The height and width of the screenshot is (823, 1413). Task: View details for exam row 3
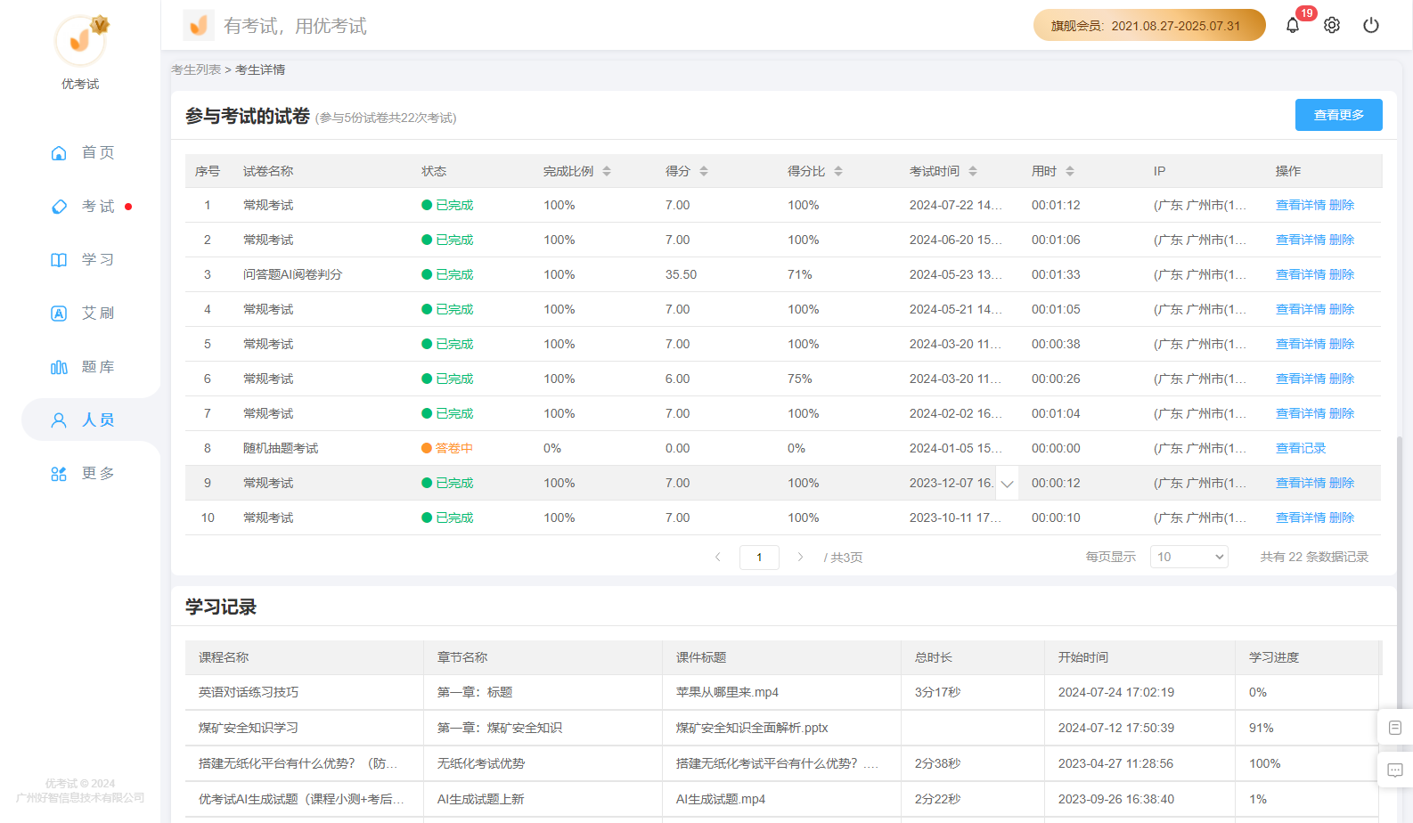(1301, 274)
